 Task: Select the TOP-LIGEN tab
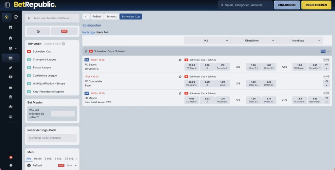[34, 44]
